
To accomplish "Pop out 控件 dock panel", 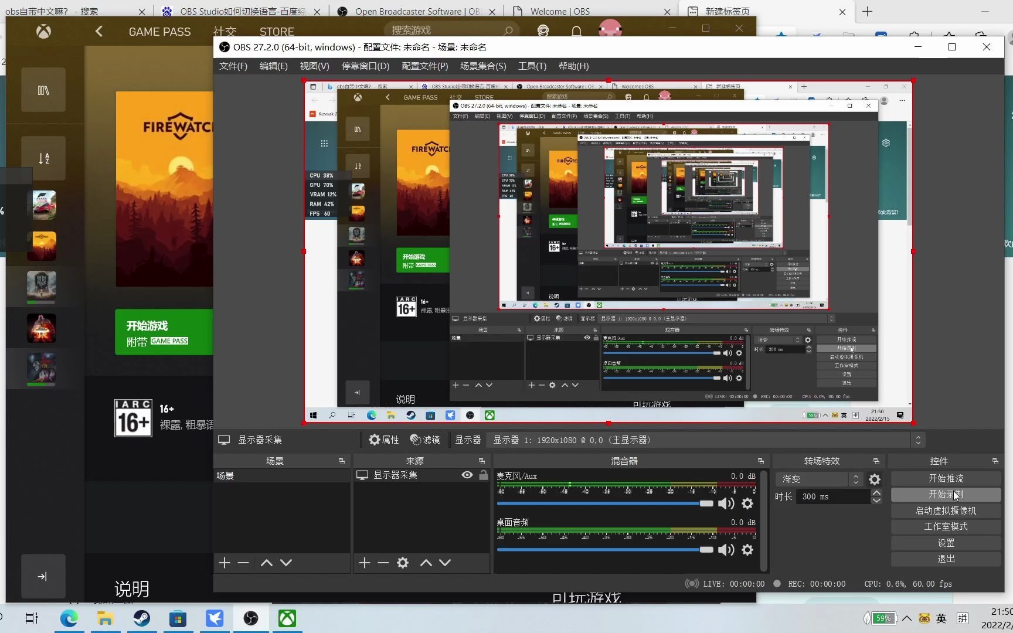I will click(x=995, y=461).
